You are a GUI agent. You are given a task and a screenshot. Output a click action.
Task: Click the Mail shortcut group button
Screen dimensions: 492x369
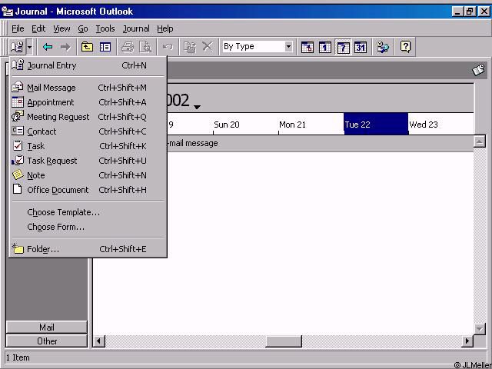point(46,327)
